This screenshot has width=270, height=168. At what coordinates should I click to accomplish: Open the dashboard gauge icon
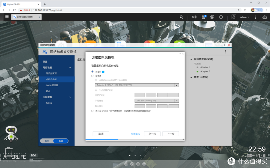(x=264, y=17)
